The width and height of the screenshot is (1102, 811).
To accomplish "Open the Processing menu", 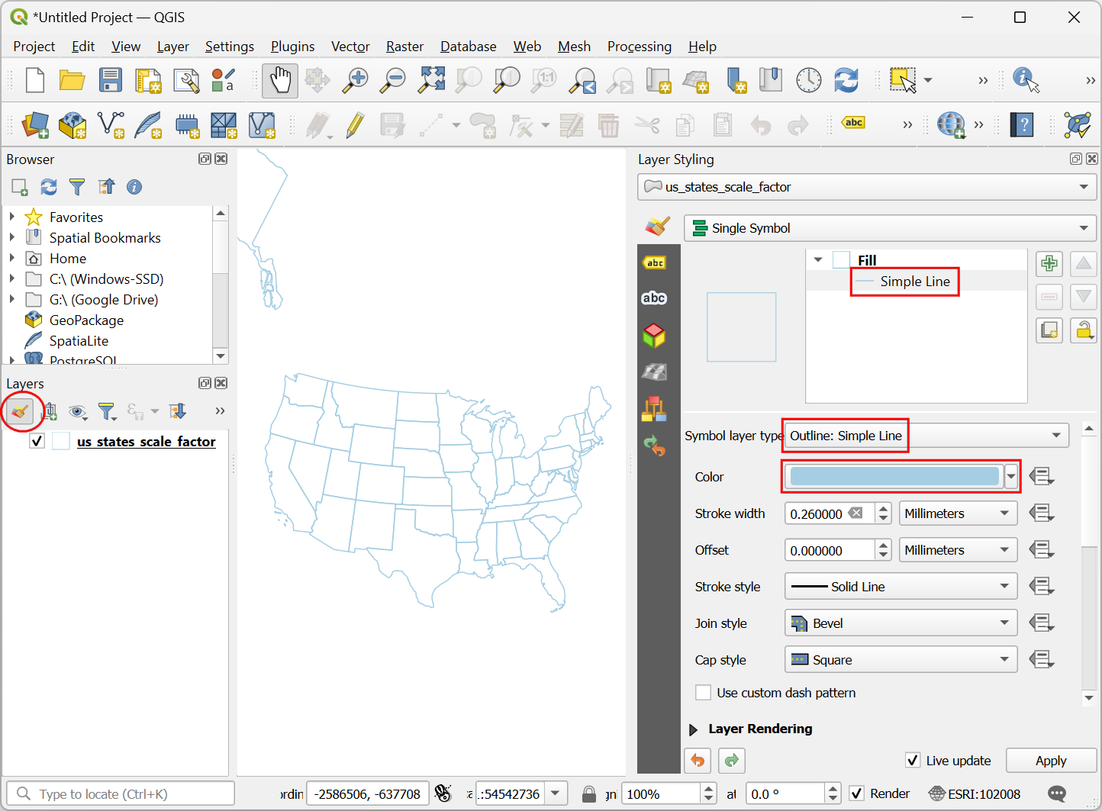I will click(x=639, y=47).
